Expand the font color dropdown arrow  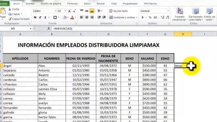(76, 17)
